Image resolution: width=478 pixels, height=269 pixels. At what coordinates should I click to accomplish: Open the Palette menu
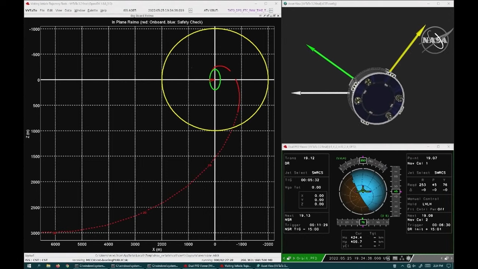[92, 11]
